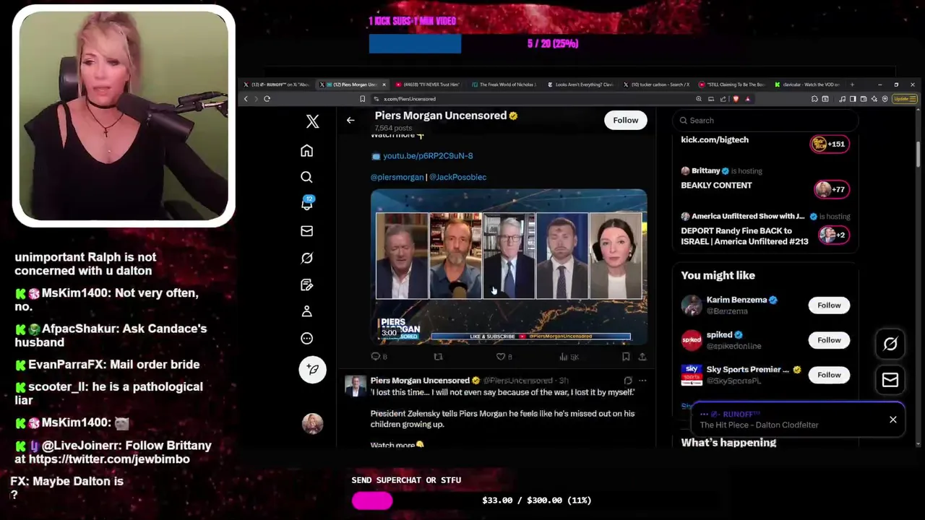The width and height of the screenshot is (925, 520).
Task: Open Karim Benzema profile name
Action: [x=736, y=300]
